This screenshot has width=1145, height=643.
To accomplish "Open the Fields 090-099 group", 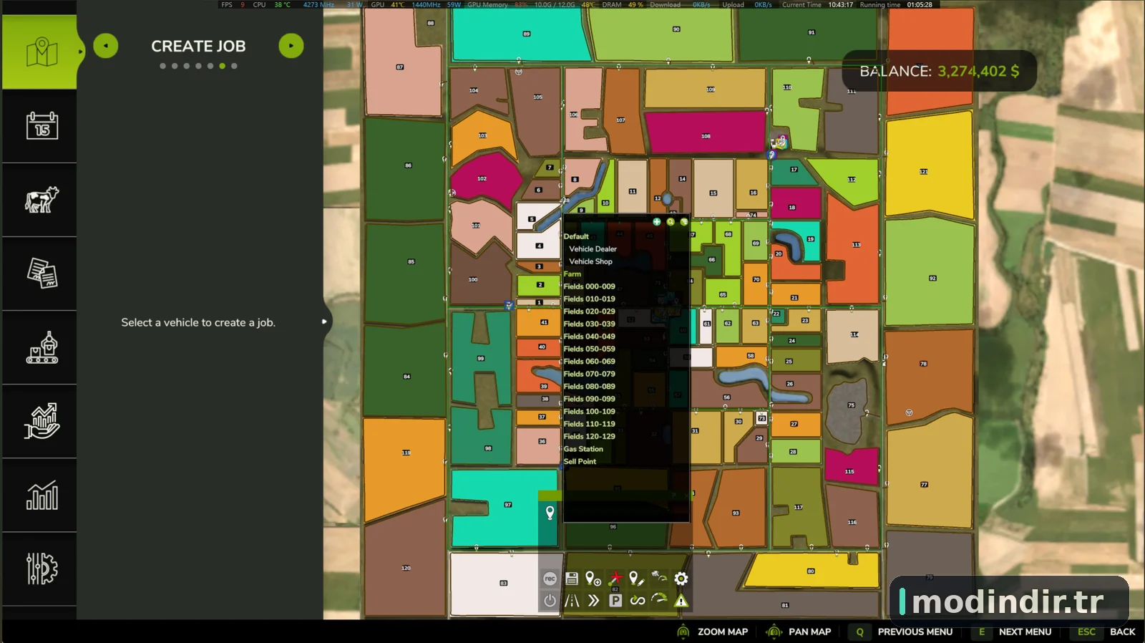I will pos(589,399).
